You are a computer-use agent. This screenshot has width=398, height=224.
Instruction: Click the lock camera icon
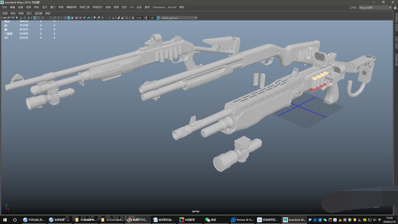point(9,18)
